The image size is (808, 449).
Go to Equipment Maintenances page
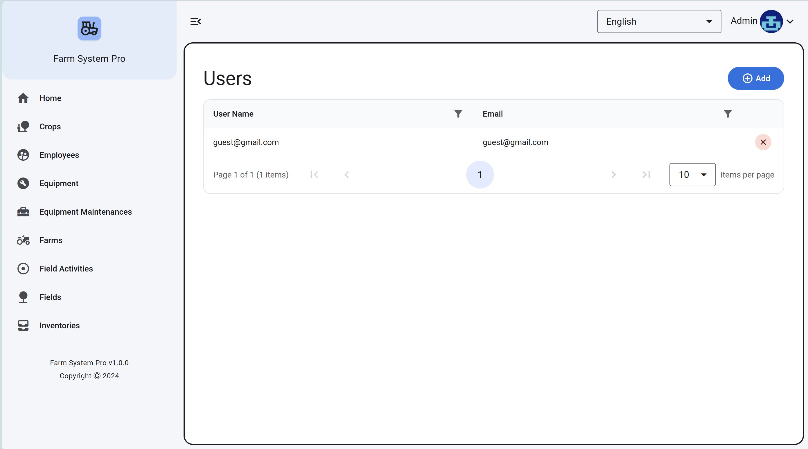pyautogui.click(x=85, y=212)
